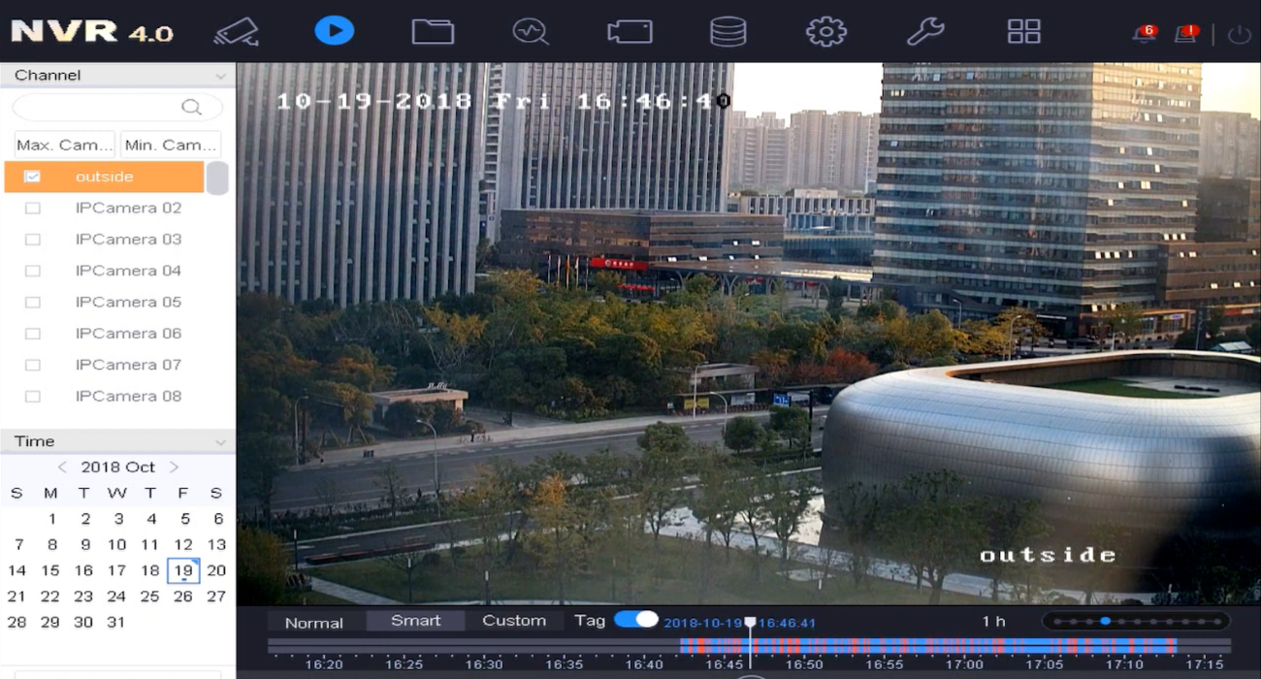Open the maintenance wrench icon

click(925, 31)
